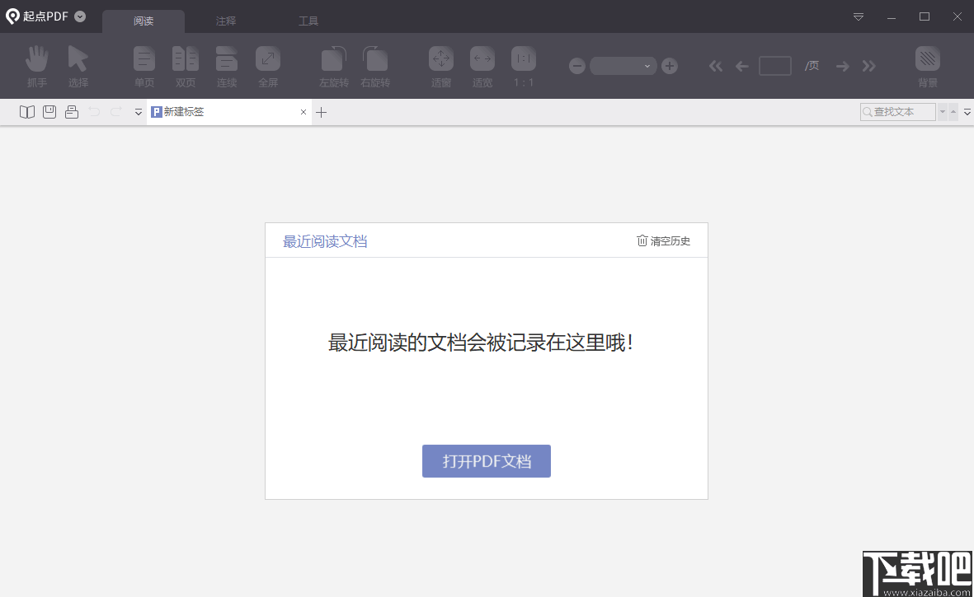This screenshot has width=974, height=597.
Task: Enable 双页 two-page view mode
Action: [186, 66]
